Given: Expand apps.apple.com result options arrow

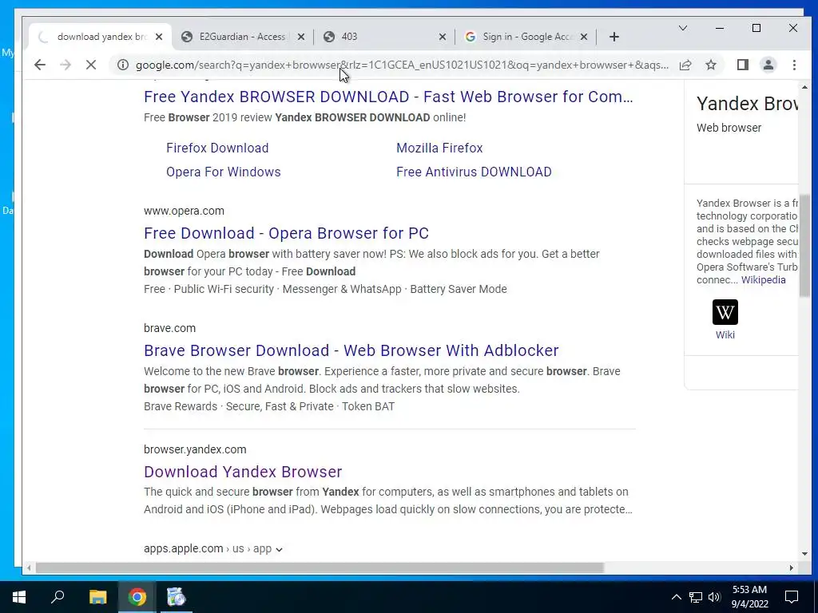Looking at the screenshot, I should coord(279,549).
